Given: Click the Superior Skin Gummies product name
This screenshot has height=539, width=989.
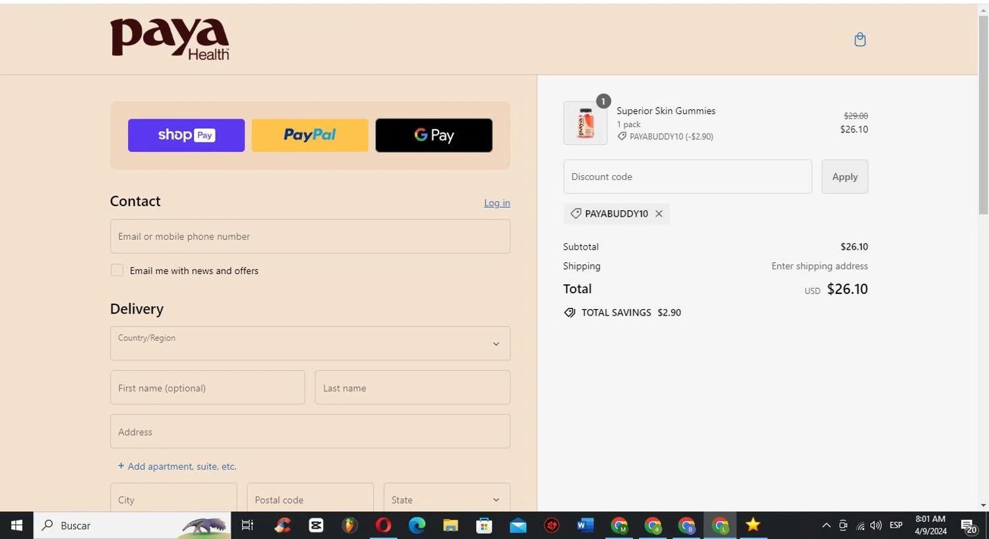Looking at the screenshot, I should (666, 111).
